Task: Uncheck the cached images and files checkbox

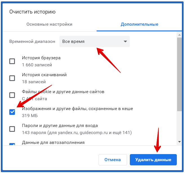Action: (12, 112)
